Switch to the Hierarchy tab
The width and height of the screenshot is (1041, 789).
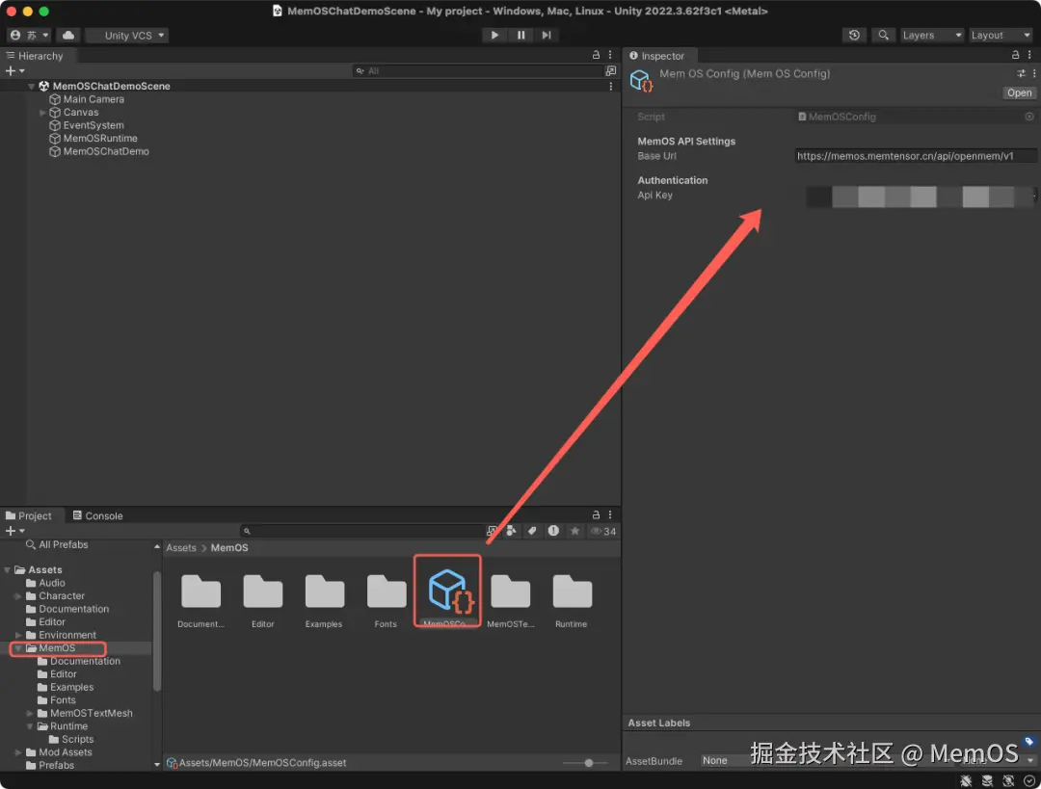tap(36, 56)
